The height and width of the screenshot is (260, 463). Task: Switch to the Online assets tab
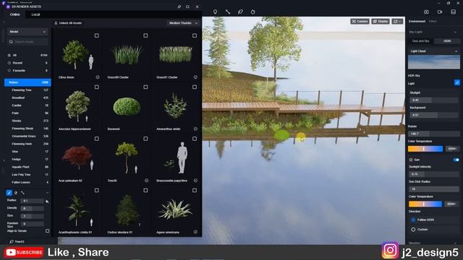pos(14,14)
